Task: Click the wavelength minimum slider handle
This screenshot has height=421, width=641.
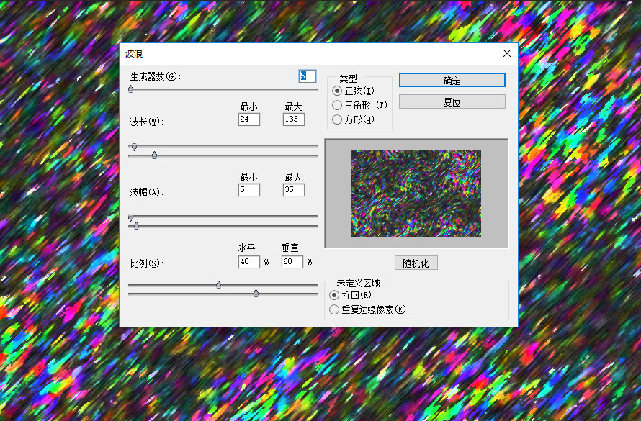Action: pyautogui.click(x=134, y=147)
